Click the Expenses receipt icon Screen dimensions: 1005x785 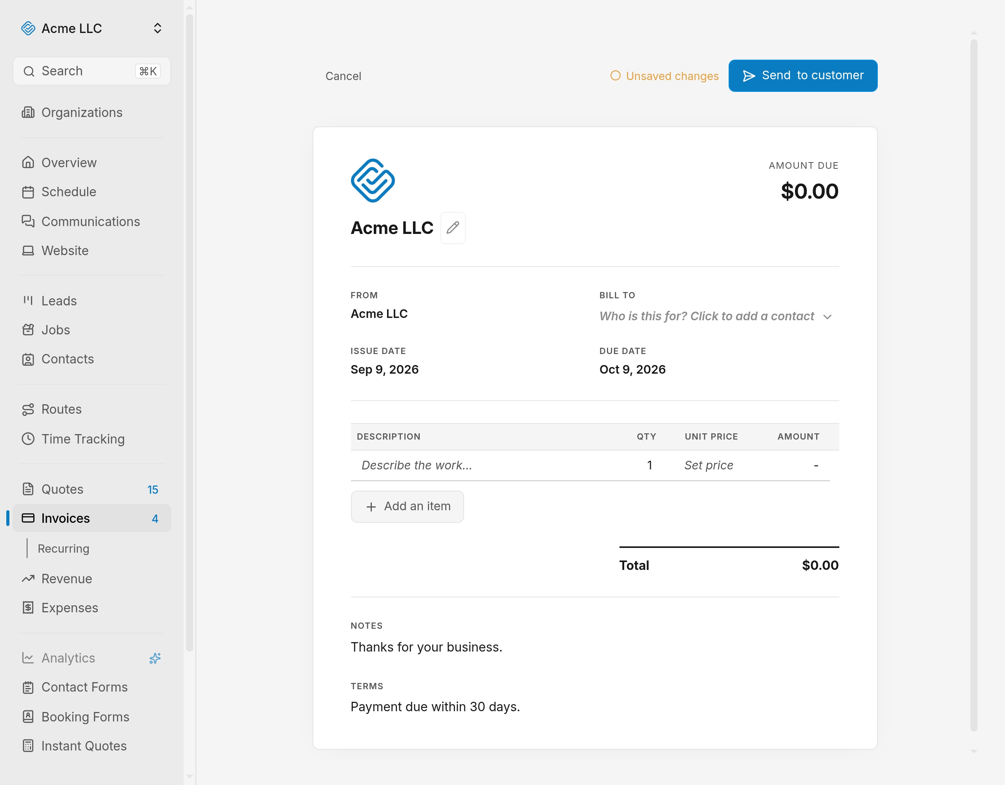click(28, 607)
